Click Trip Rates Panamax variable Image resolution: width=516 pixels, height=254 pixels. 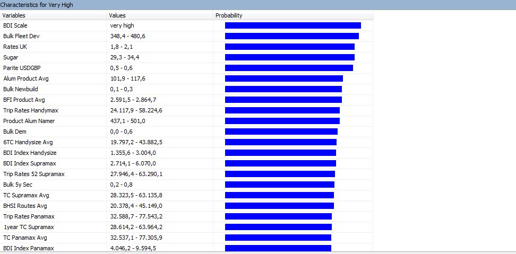(29, 216)
